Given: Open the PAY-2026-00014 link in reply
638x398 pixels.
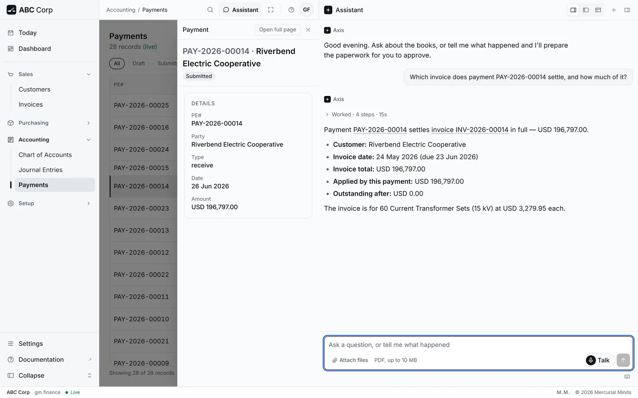Looking at the screenshot, I should point(380,130).
